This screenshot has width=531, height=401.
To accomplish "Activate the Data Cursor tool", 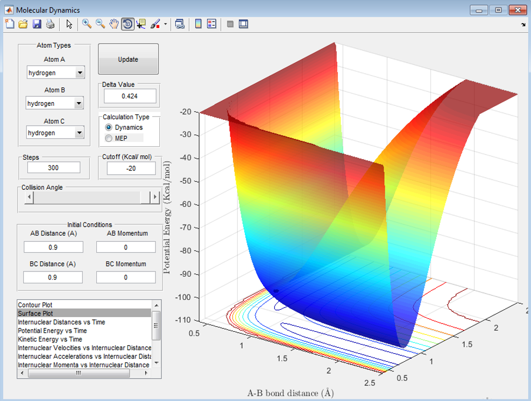I will click(141, 24).
